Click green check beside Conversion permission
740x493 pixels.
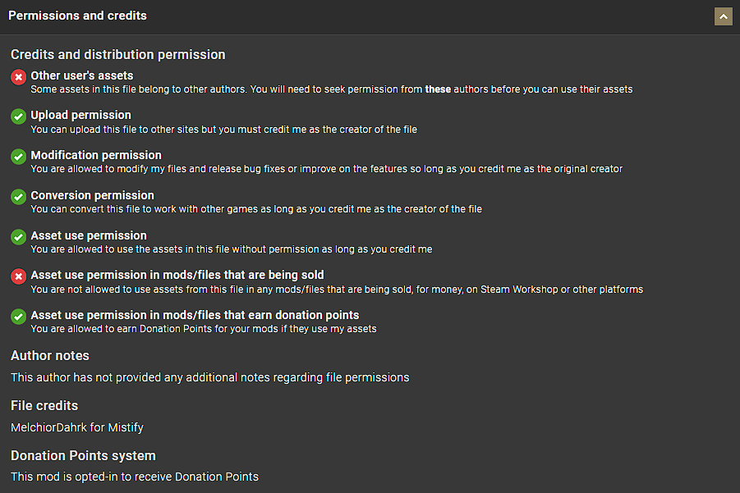click(x=18, y=197)
